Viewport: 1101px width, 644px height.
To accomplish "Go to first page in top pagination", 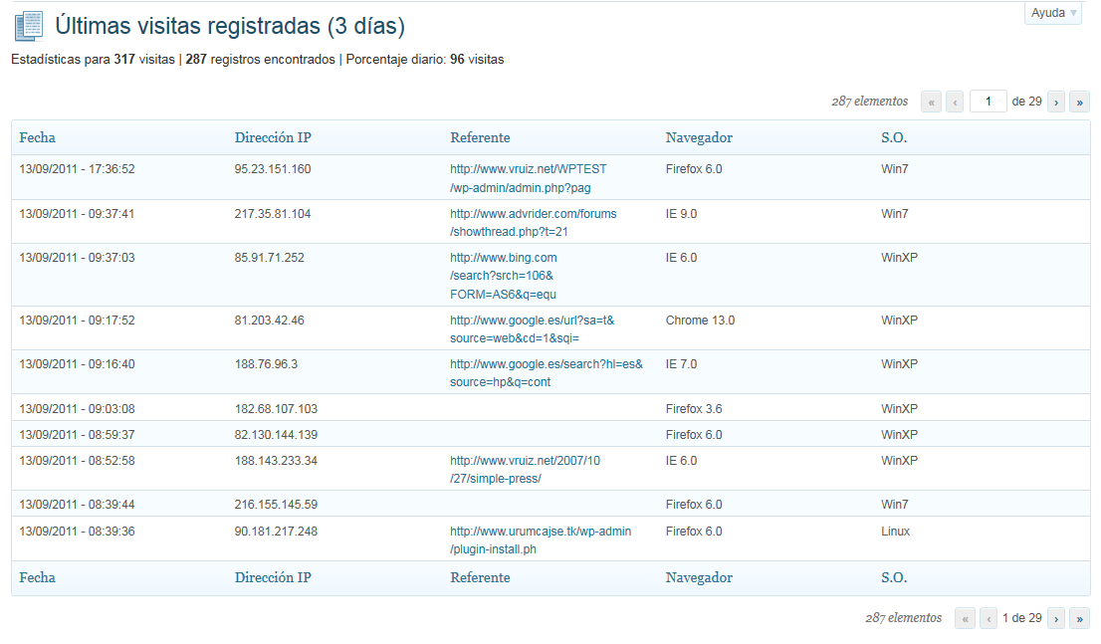I will coord(931,102).
